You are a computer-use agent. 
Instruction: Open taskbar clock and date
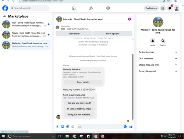(x=172, y=136)
